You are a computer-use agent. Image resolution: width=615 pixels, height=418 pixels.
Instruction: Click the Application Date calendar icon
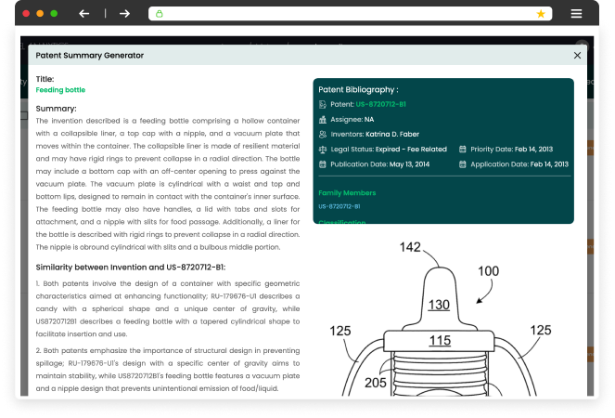click(463, 164)
